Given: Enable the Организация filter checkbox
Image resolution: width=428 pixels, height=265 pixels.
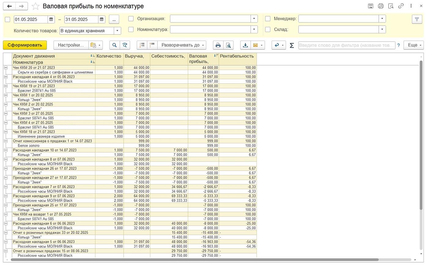Looking at the screenshot, I should click(131, 19).
